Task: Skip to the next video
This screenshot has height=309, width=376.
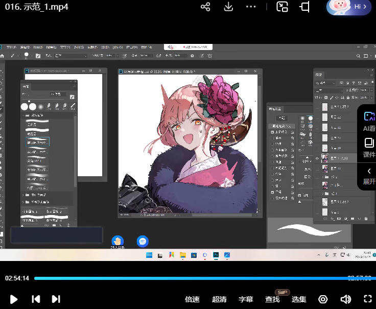Action: pos(56,299)
